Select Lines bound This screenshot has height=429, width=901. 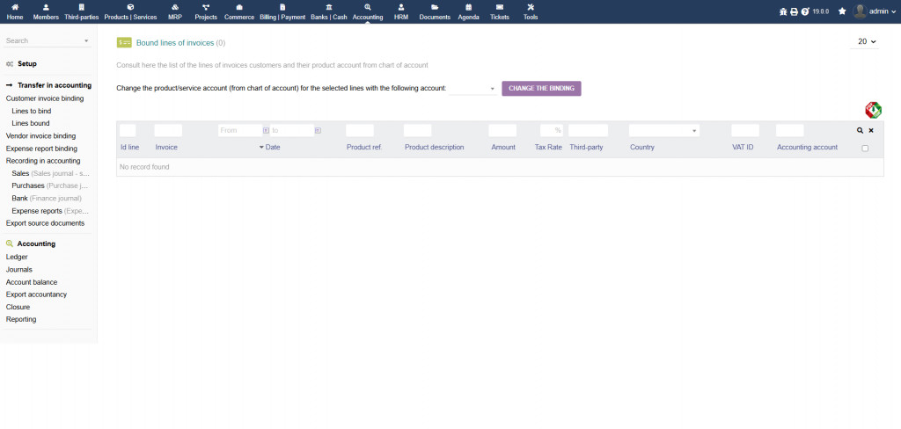coord(31,123)
